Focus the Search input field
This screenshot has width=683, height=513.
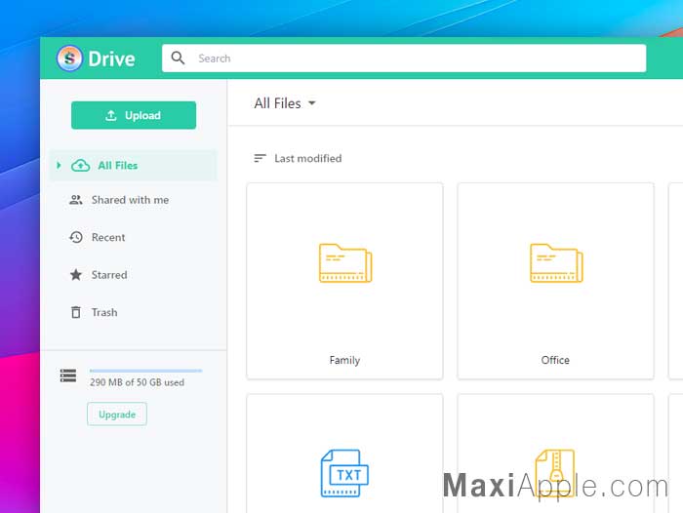404,58
